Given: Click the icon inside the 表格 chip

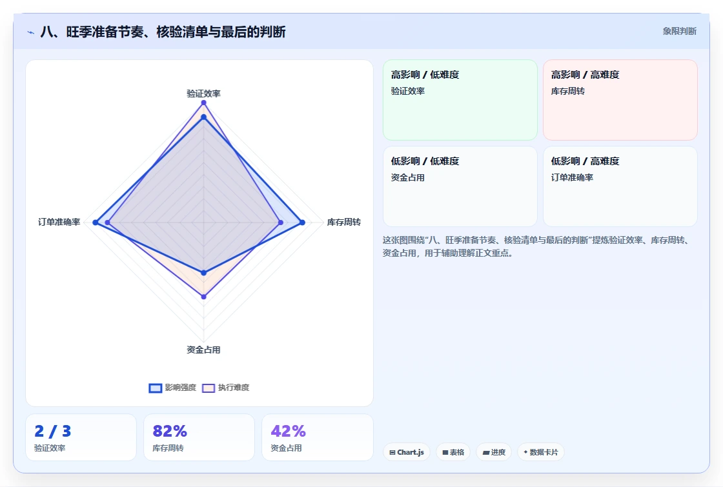Looking at the screenshot, I should pos(445,452).
